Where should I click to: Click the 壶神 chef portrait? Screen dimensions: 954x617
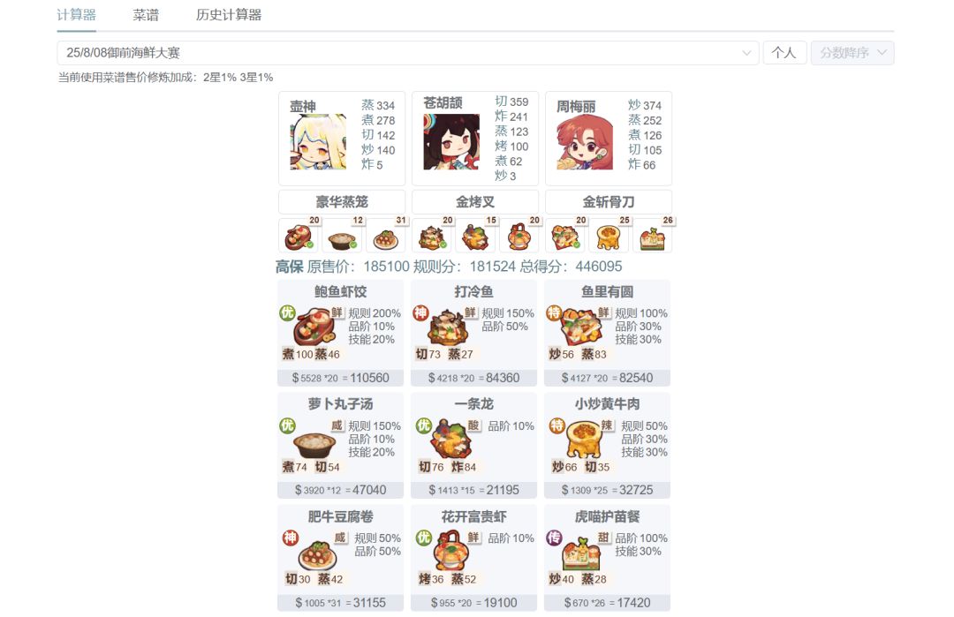tap(318, 141)
